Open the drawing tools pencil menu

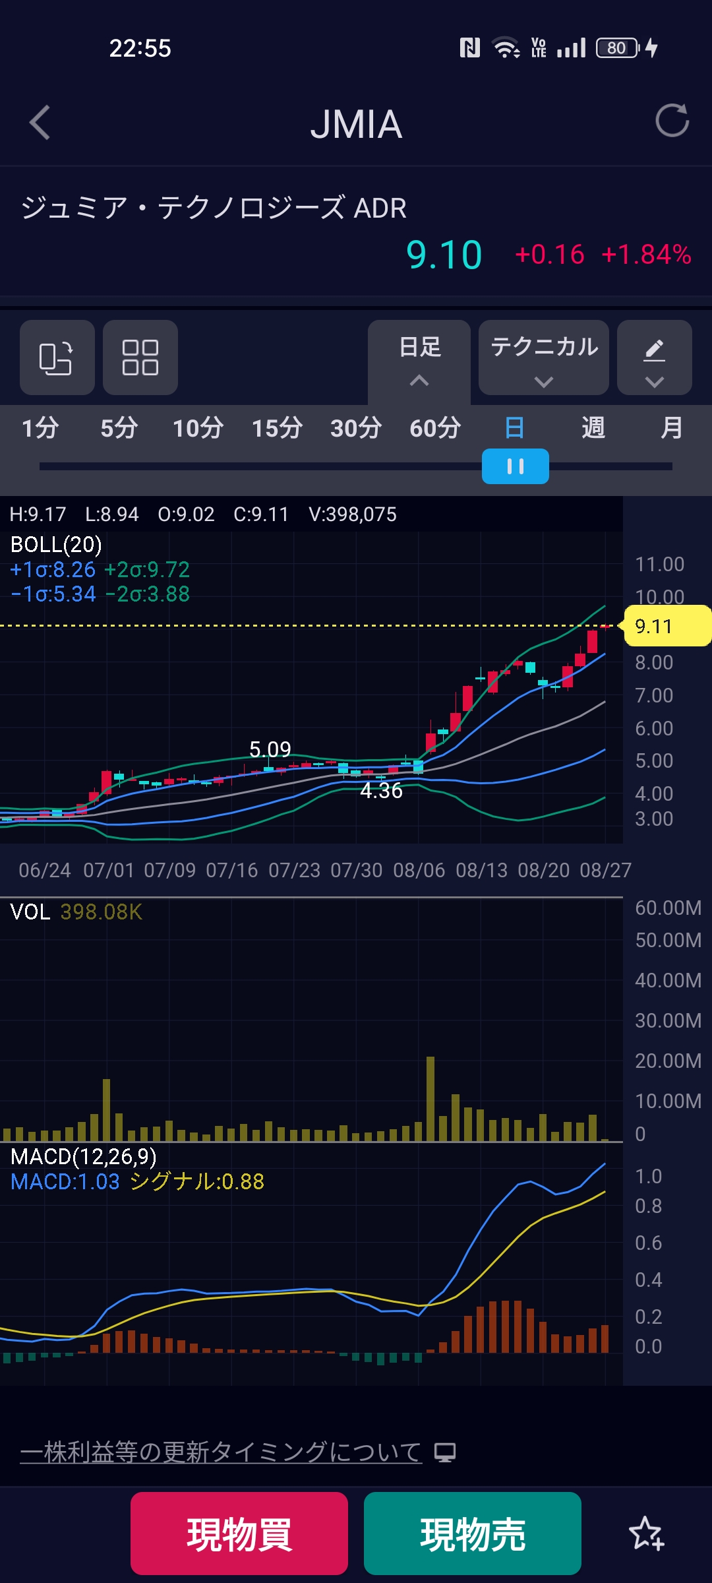tap(654, 357)
